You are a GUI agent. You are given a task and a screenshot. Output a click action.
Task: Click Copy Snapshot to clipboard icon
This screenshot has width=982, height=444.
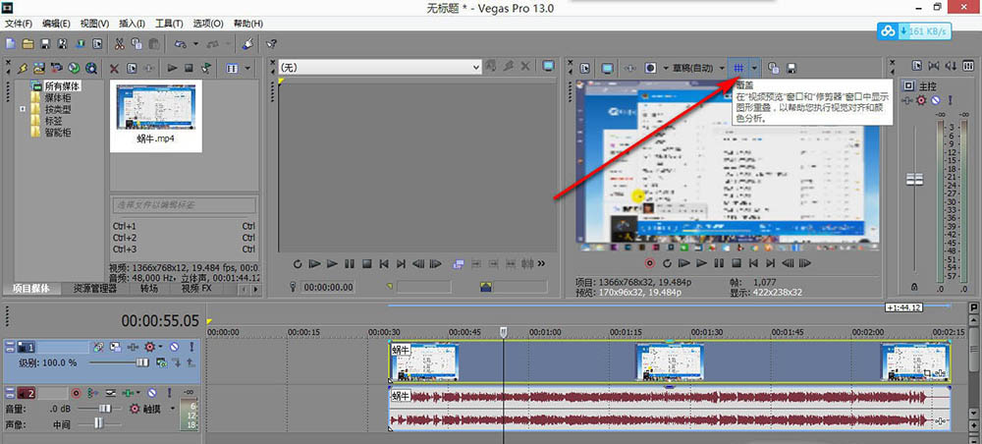[774, 67]
